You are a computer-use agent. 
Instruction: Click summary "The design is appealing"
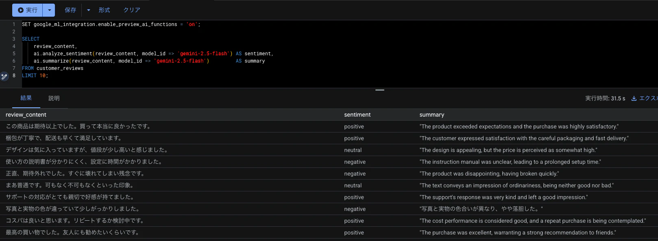pyautogui.click(x=508, y=150)
